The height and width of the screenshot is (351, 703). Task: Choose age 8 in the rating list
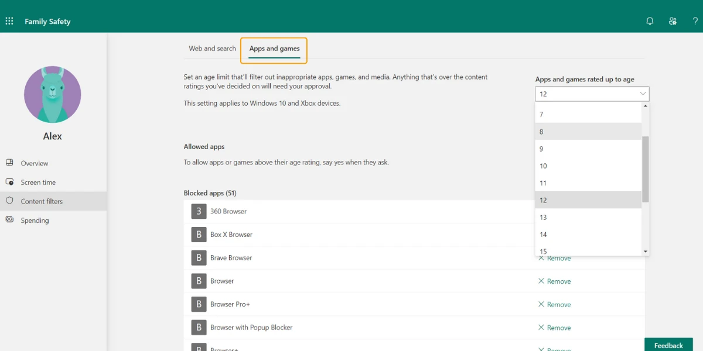(x=588, y=132)
